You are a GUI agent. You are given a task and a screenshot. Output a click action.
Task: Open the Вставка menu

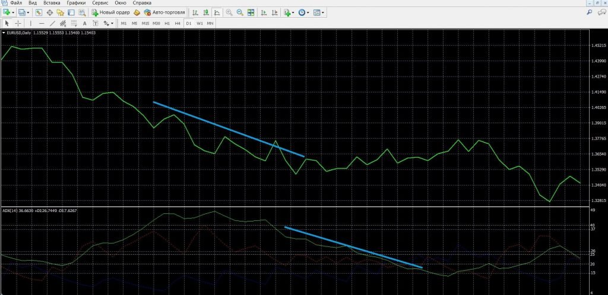[x=52, y=3]
